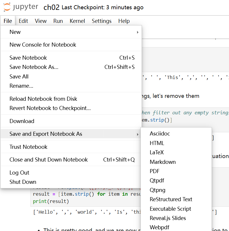Export notebook as Webpdf
This screenshot has height=231, width=229.
point(176,227)
